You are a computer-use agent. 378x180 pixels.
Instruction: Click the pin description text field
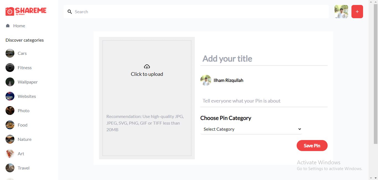264,101
